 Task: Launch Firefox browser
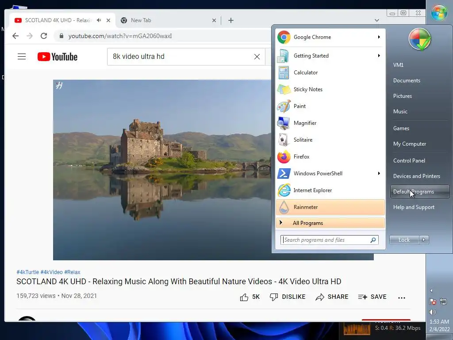(330, 156)
